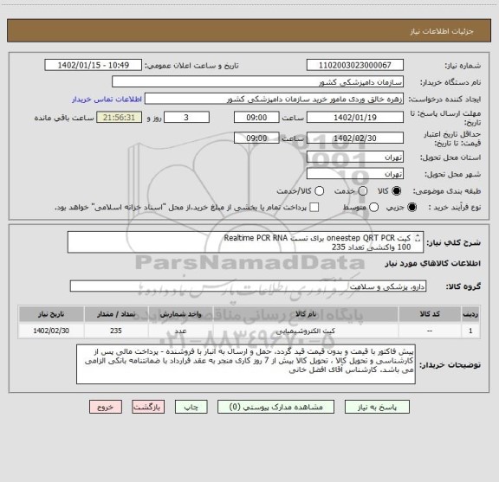Select the کالا/خدمت radio button
Viewport: 499px width, 482px height.
tap(319, 191)
